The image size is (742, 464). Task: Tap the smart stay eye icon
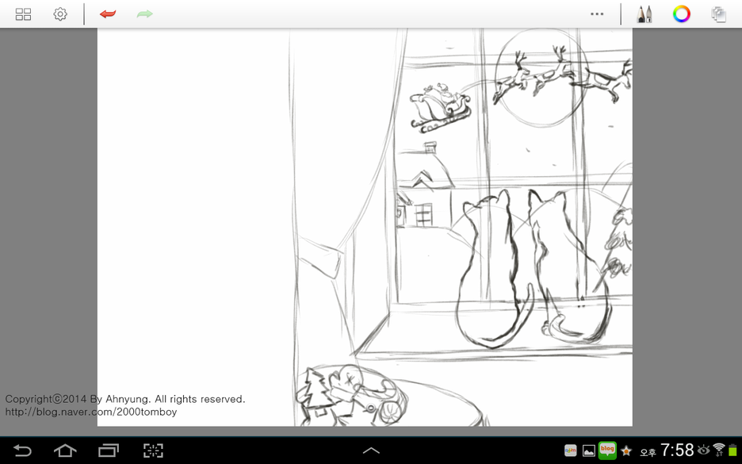[703, 450]
